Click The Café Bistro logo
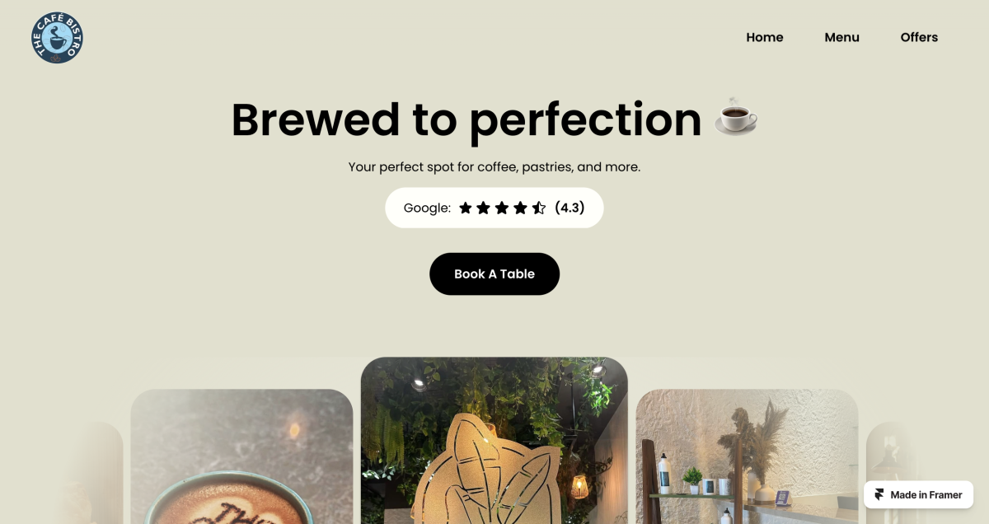This screenshot has width=989, height=524. [x=57, y=38]
